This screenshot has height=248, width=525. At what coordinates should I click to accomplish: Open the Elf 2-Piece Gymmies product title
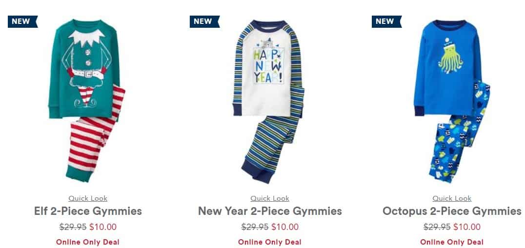88,211
